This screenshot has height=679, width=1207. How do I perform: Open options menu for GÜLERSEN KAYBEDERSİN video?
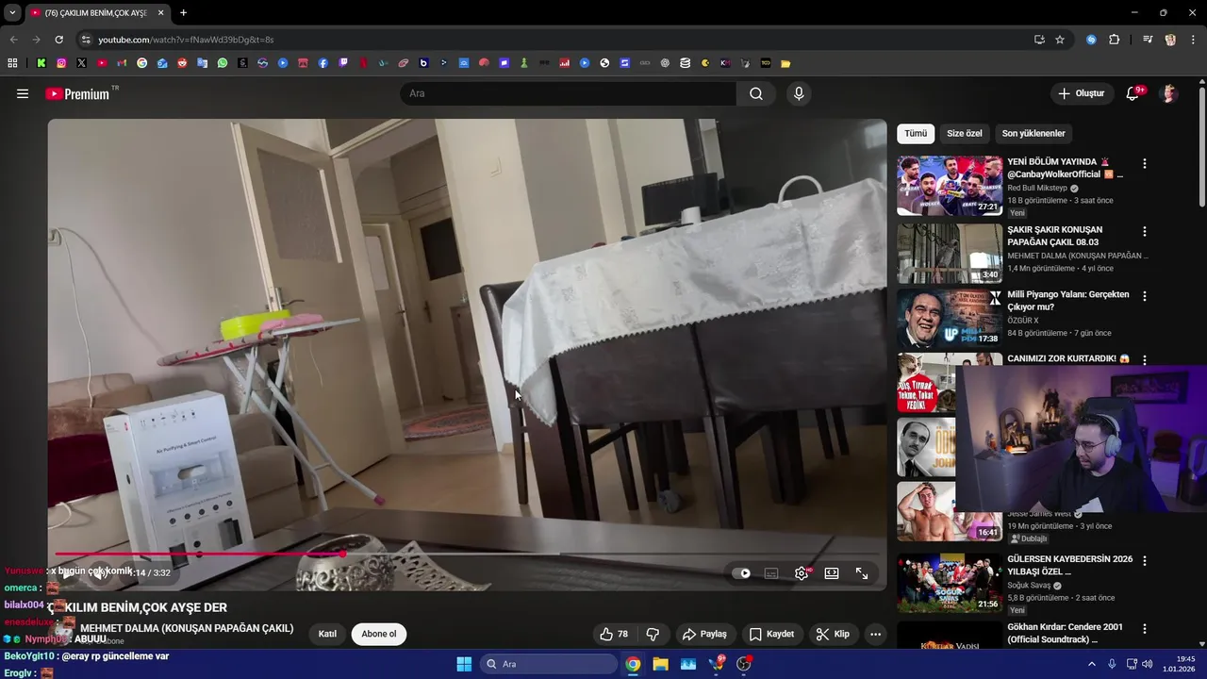(1145, 560)
